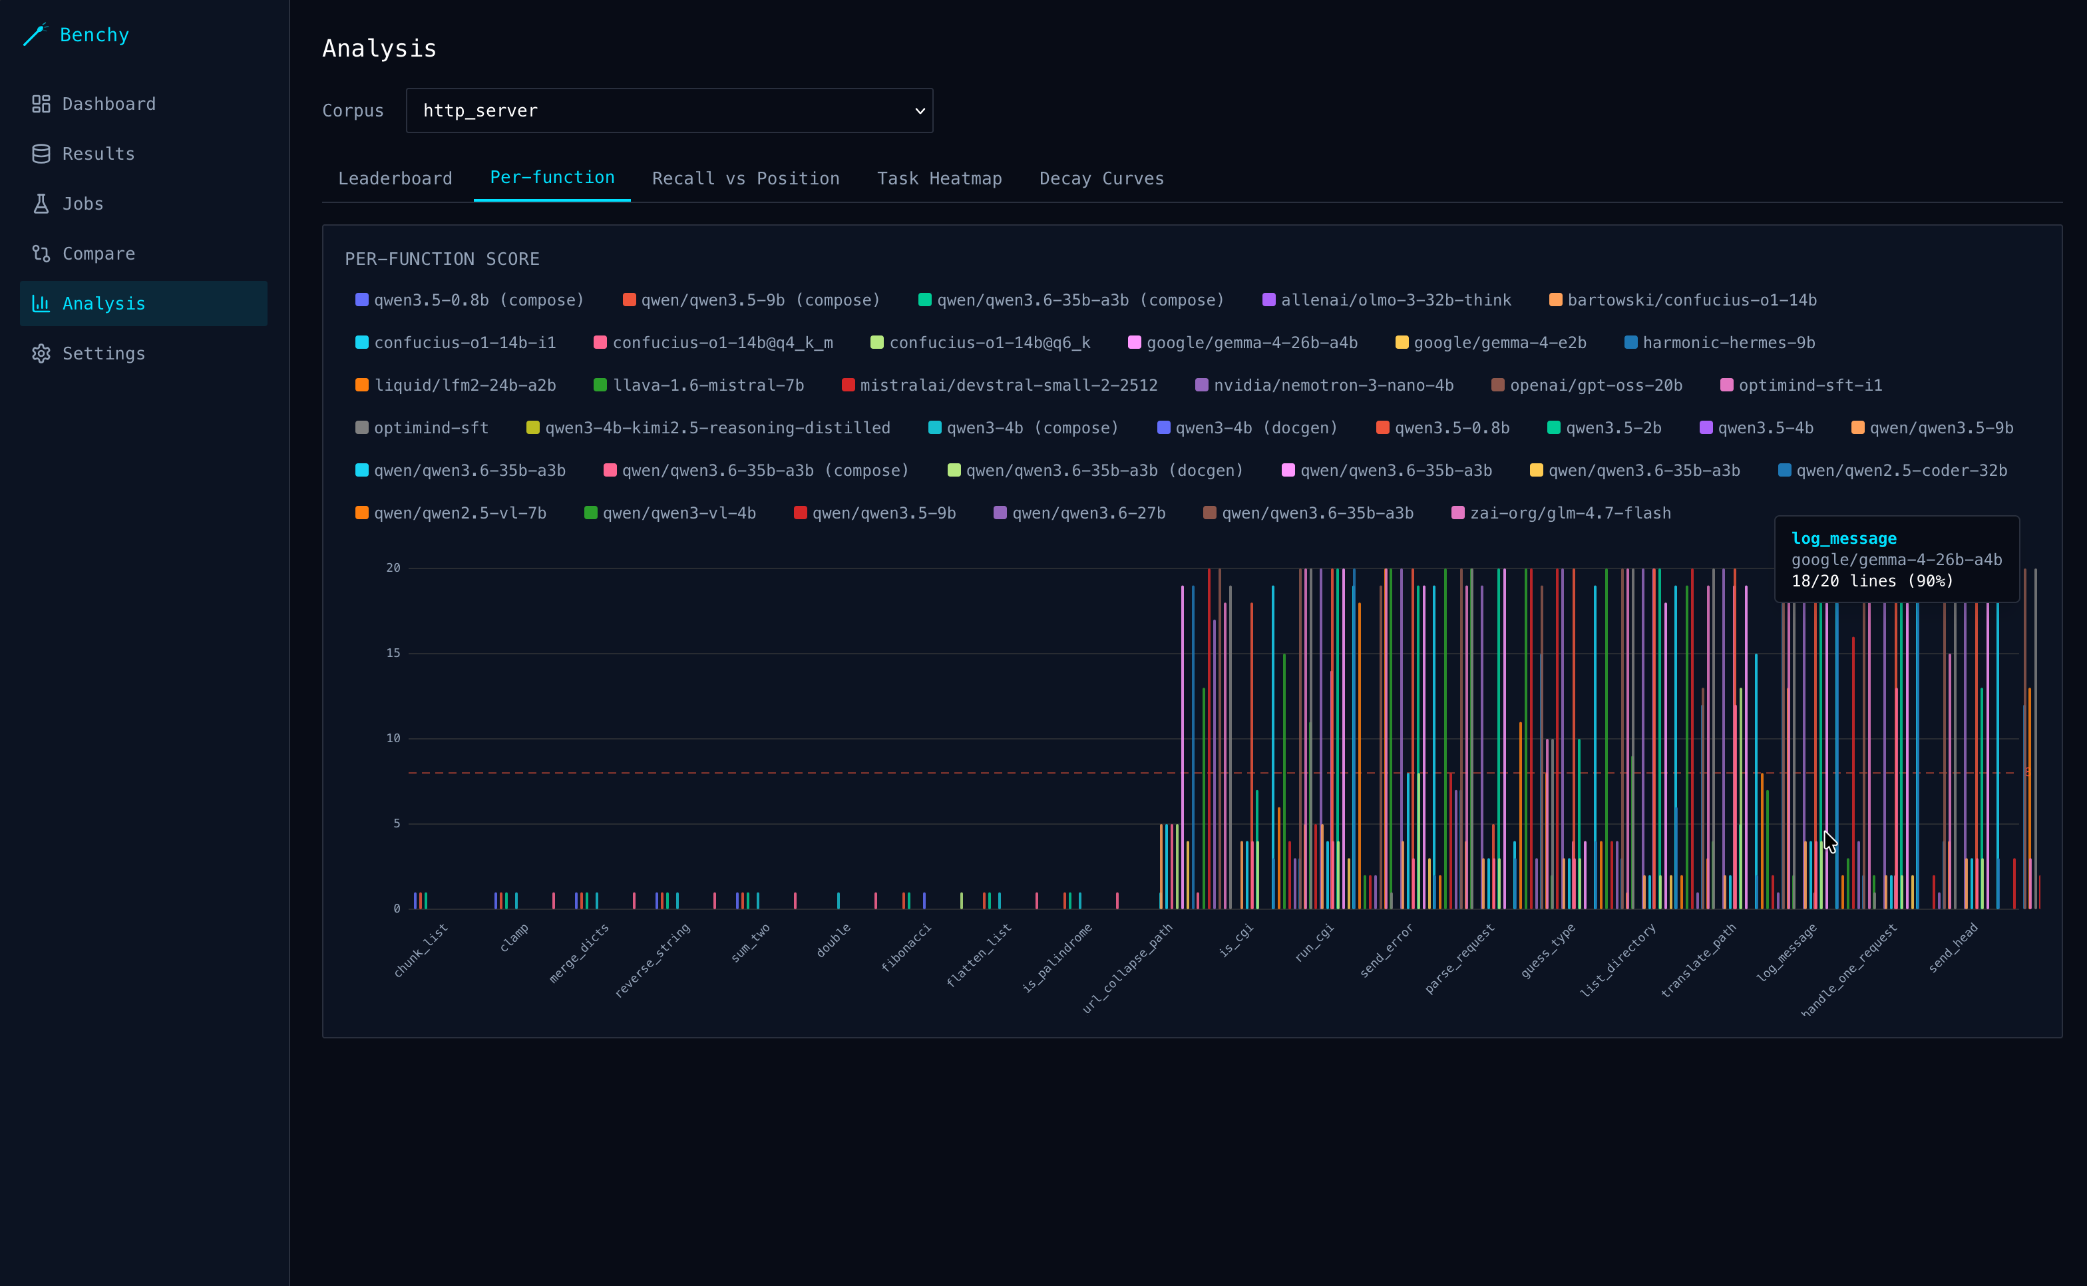Click the orange swatch beside qwen/qwen2.5-vl-7b
This screenshot has height=1286, width=2087.
pyautogui.click(x=362, y=513)
